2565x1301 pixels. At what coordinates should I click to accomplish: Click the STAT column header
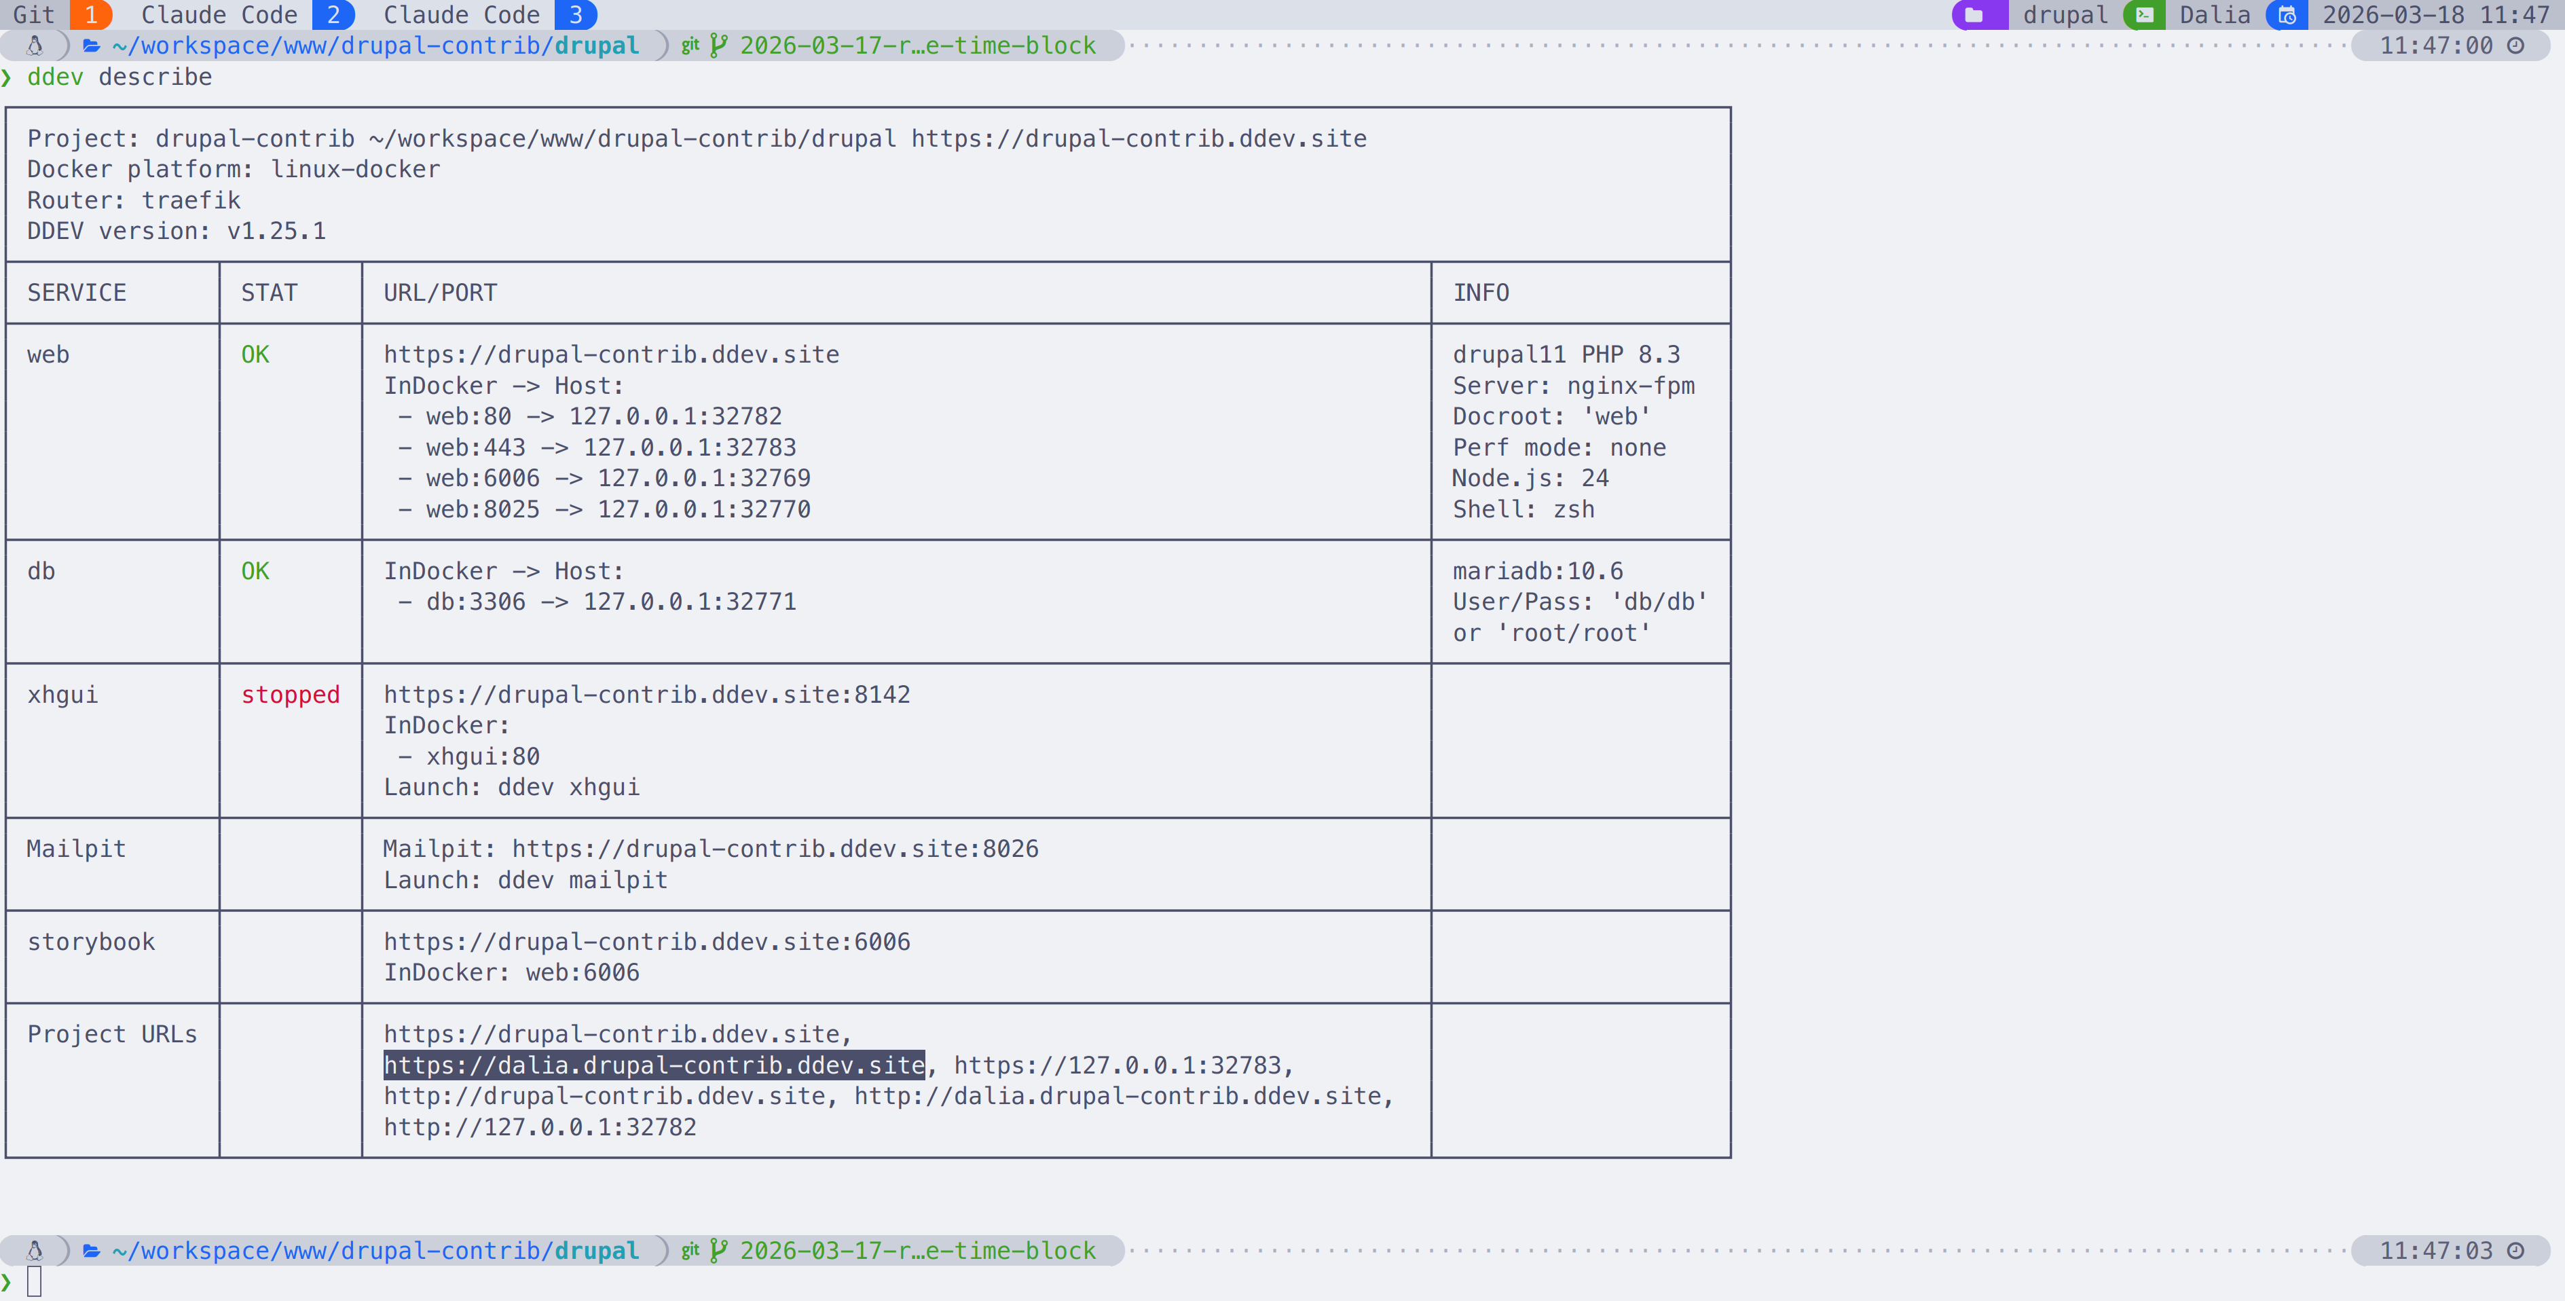269,293
